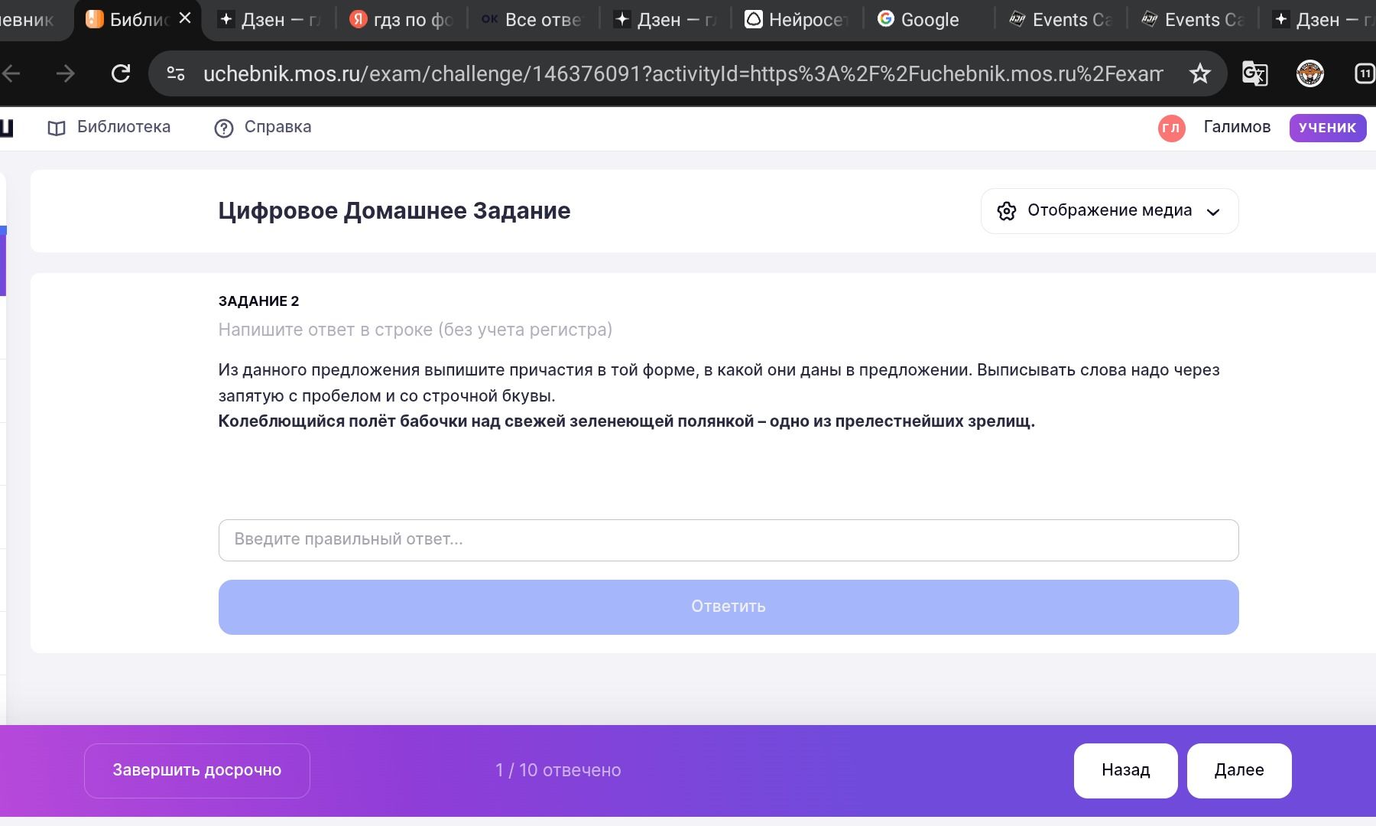Click the ГЛ user avatar
This screenshot has width=1376, height=826.
1171,128
